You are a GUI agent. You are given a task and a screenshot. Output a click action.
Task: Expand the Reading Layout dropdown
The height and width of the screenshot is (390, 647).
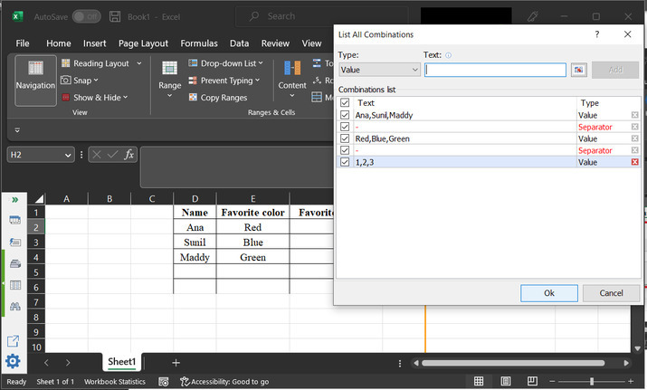click(x=138, y=63)
